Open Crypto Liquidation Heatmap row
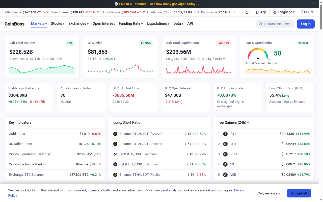 tap(55, 154)
